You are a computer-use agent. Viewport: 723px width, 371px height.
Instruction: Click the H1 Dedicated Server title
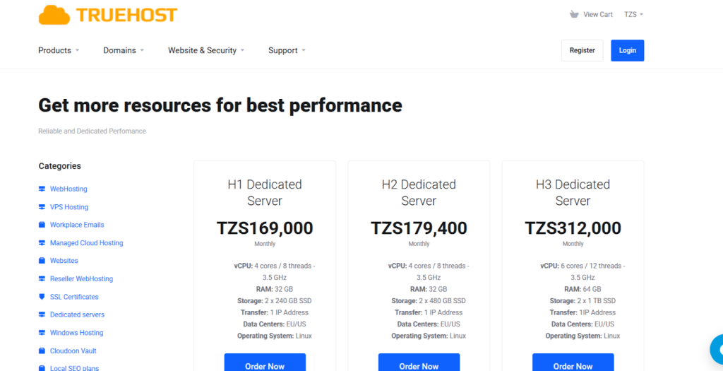click(x=265, y=193)
